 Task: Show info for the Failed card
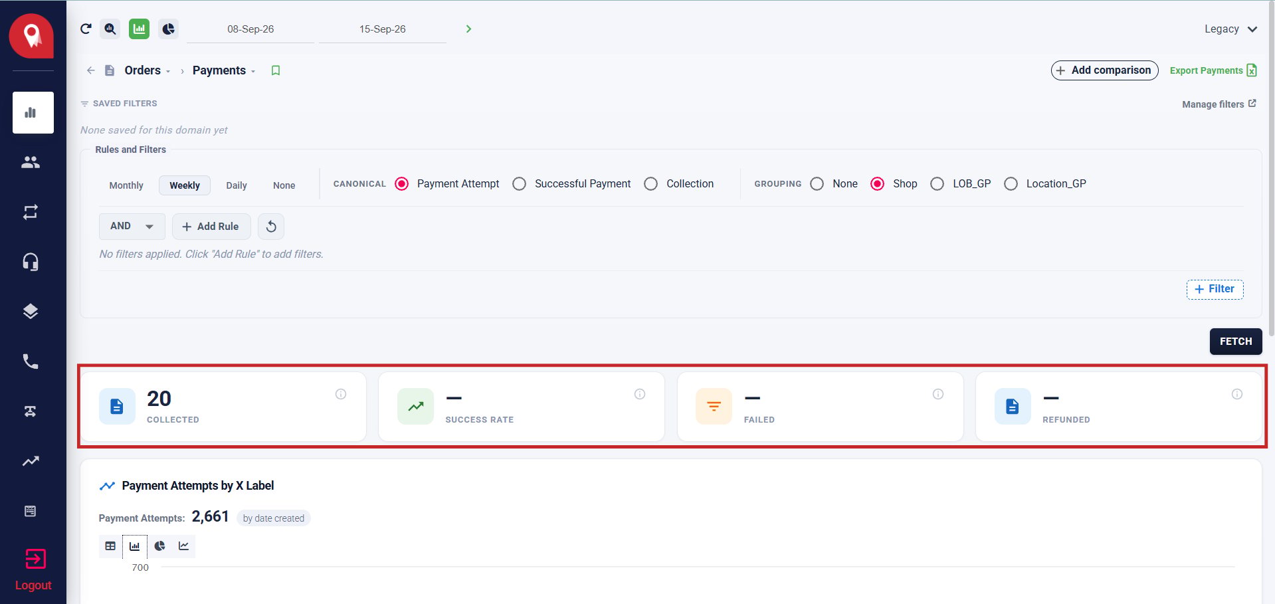[938, 394]
